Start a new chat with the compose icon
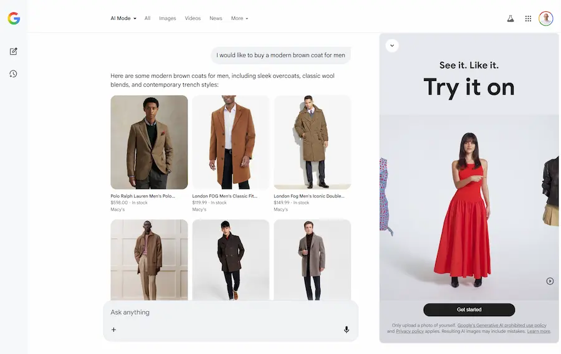Screen dimensions: 561x354 click(13, 51)
